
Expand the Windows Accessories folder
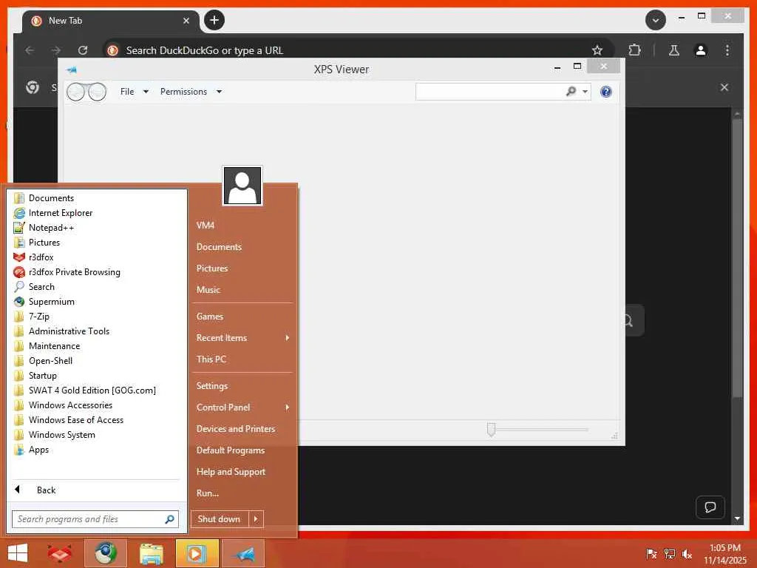70,405
